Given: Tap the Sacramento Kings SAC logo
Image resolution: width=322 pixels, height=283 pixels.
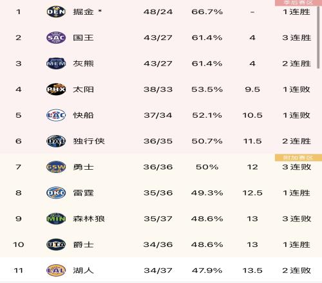Looking at the screenshot, I should click(x=56, y=37).
